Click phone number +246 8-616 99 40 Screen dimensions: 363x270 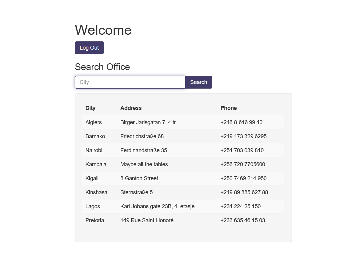coord(241,122)
